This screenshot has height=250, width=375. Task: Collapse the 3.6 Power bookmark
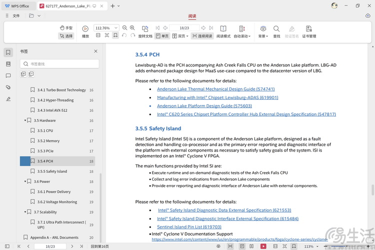25,181
